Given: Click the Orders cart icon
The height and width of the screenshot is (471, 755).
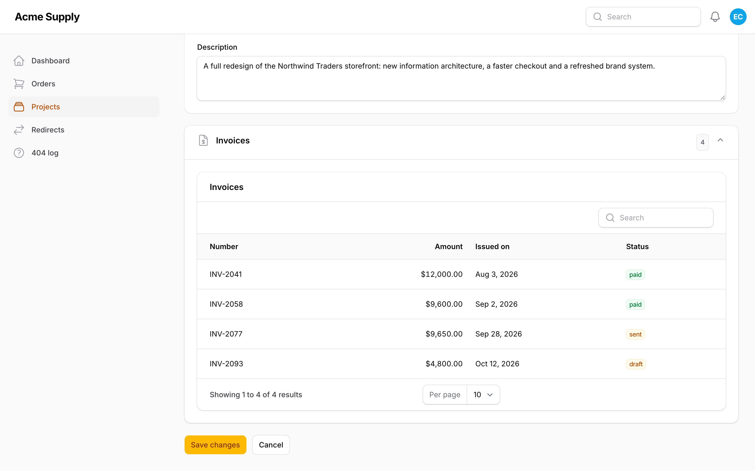Looking at the screenshot, I should [19, 84].
